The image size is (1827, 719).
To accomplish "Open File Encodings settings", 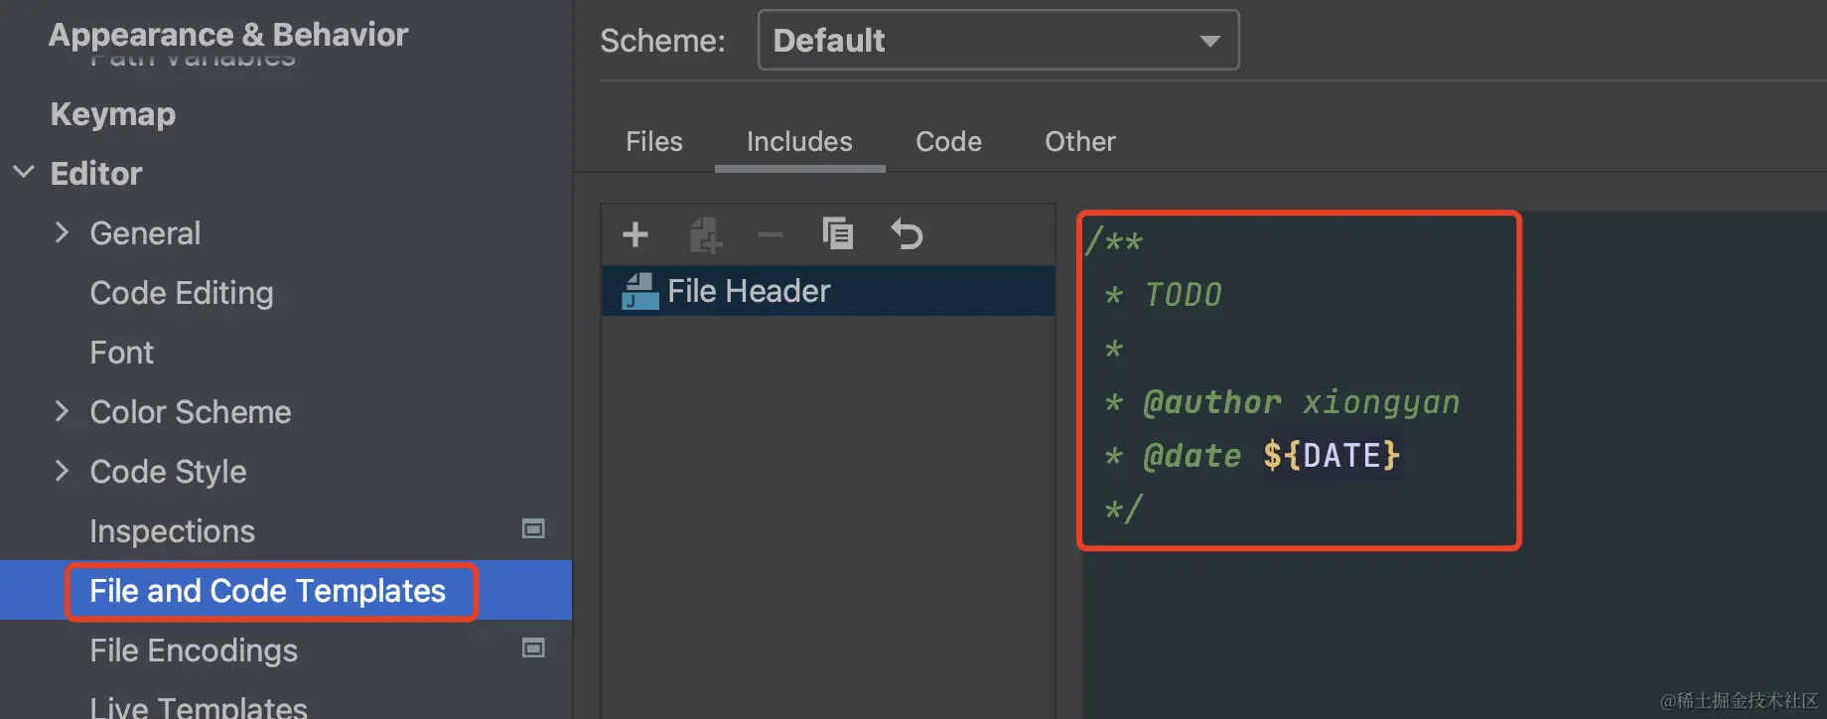I will pos(194,650).
